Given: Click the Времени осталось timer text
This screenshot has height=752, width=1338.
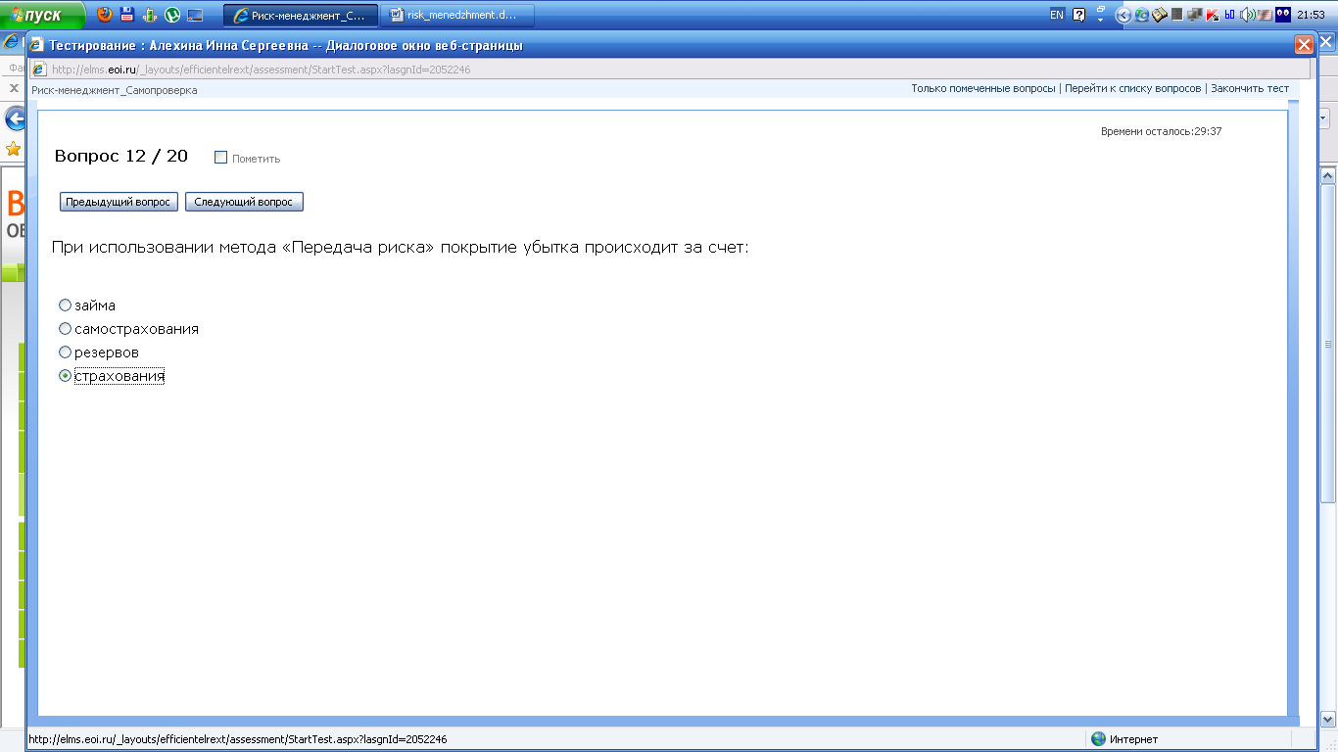Looking at the screenshot, I should (x=1161, y=131).
